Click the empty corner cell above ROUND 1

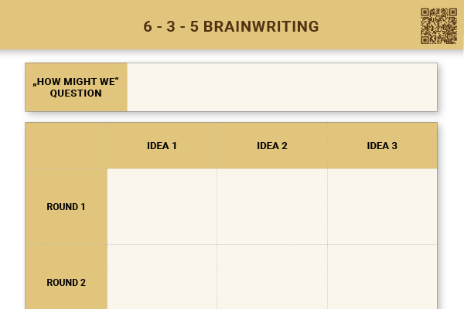point(66,146)
